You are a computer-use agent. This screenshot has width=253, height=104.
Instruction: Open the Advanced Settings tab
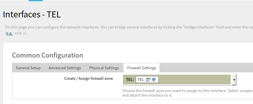tap(65, 68)
